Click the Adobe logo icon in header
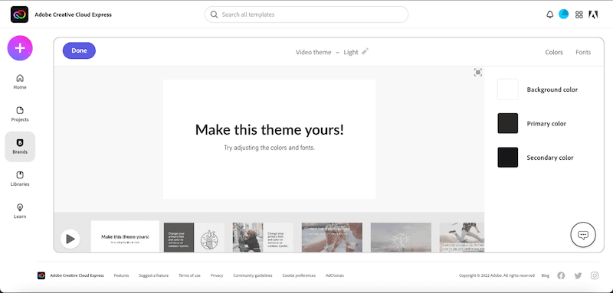This screenshot has width=613, height=293. [x=593, y=15]
